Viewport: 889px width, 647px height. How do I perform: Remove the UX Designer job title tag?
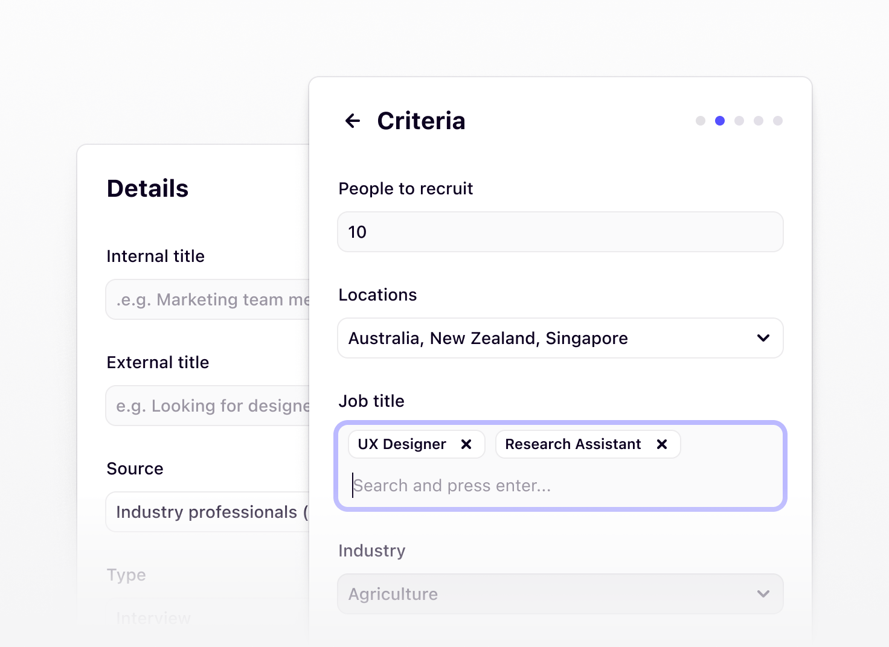[x=466, y=444]
